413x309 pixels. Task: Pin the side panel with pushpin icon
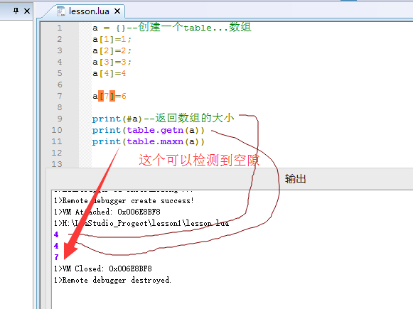tap(16, 11)
